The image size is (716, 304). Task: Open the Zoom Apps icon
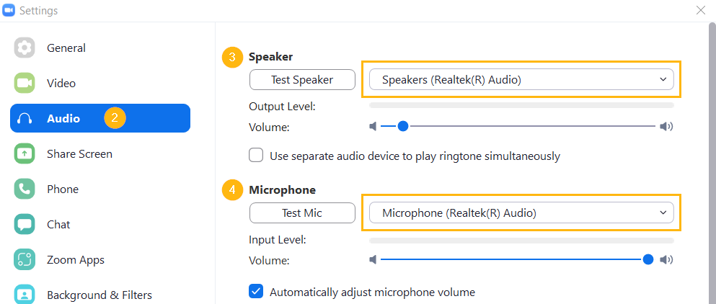click(x=25, y=260)
